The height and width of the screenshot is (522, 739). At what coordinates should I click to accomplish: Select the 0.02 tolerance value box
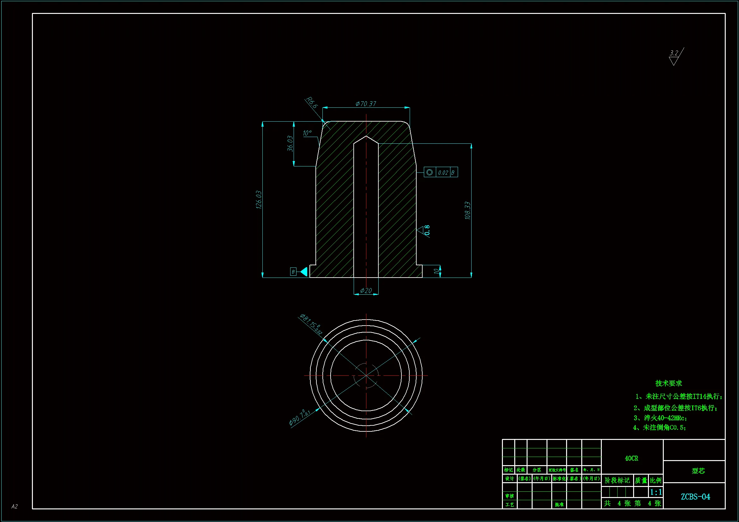443,173
